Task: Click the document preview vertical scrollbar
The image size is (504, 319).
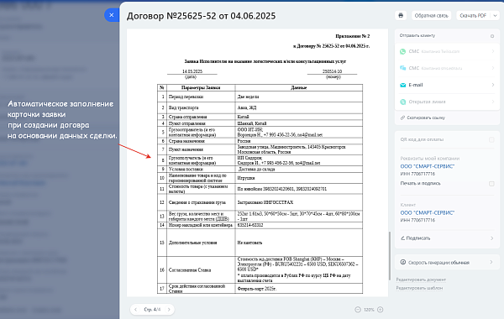Action: (390, 256)
